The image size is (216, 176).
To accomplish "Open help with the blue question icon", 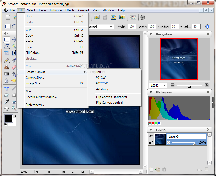I will (207, 27).
